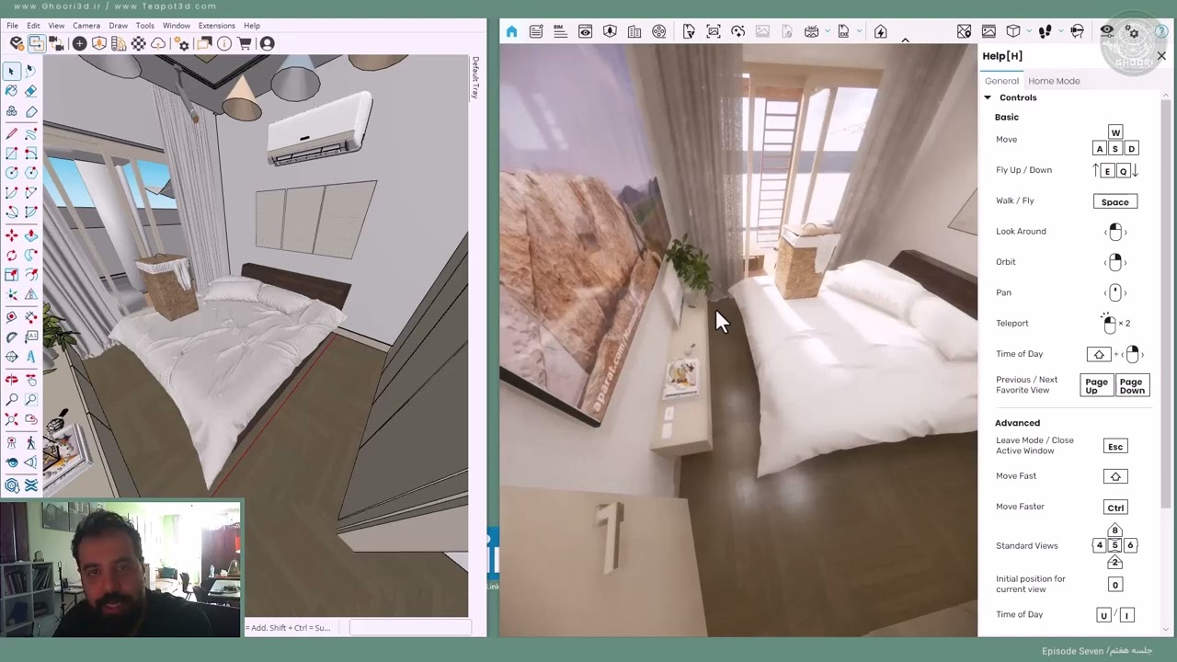1177x662 pixels.
Task: Click the 3D cube view icon
Action: pyautogui.click(x=1013, y=31)
